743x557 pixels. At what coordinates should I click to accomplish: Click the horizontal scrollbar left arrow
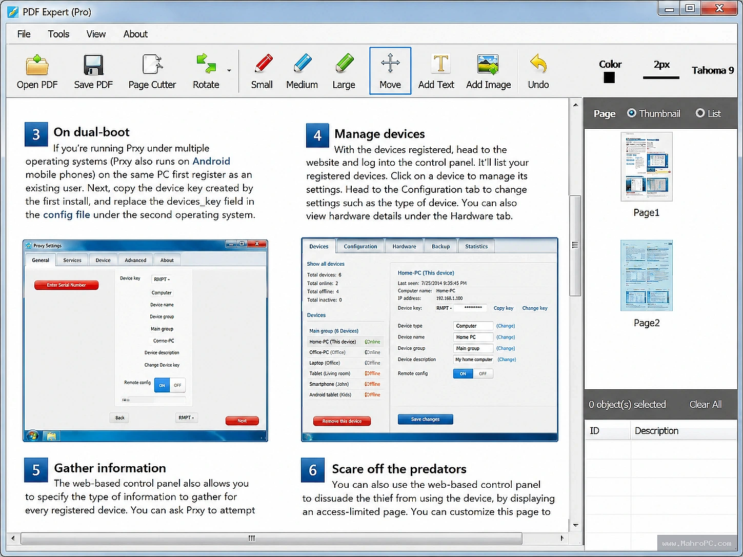(x=13, y=538)
